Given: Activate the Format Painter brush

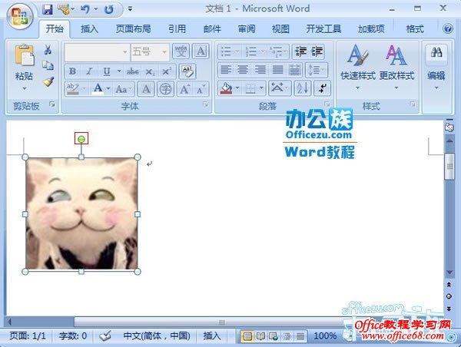Looking at the screenshot, I should pyautogui.click(x=48, y=82).
